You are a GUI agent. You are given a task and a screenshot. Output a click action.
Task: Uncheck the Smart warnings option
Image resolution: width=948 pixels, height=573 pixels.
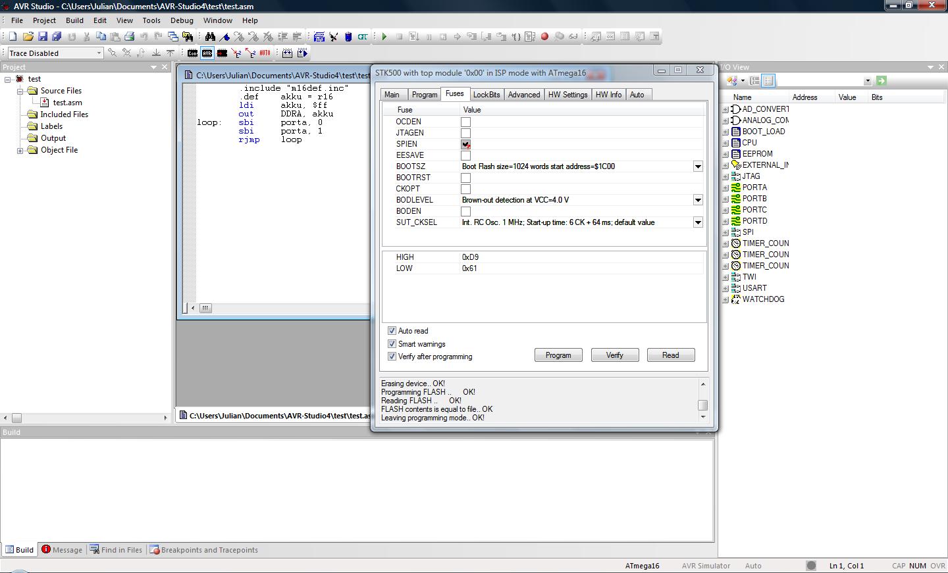(392, 344)
